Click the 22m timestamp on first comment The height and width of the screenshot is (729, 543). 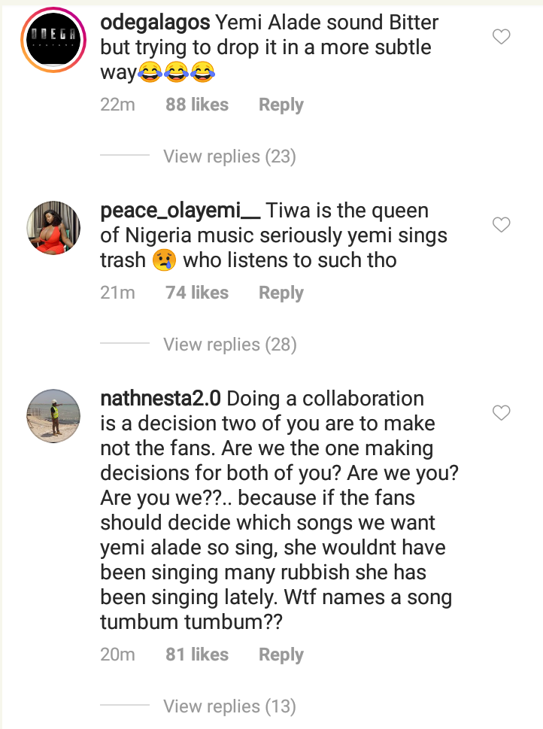[117, 105]
